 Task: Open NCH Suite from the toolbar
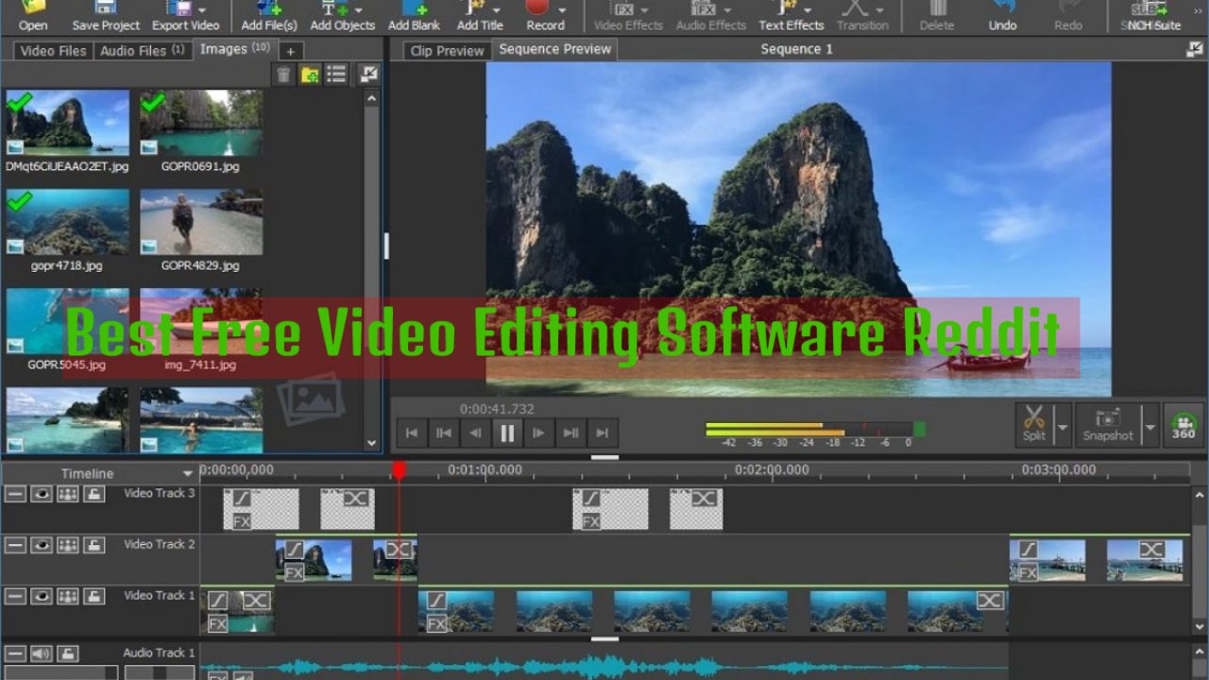tap(1153, 15)
